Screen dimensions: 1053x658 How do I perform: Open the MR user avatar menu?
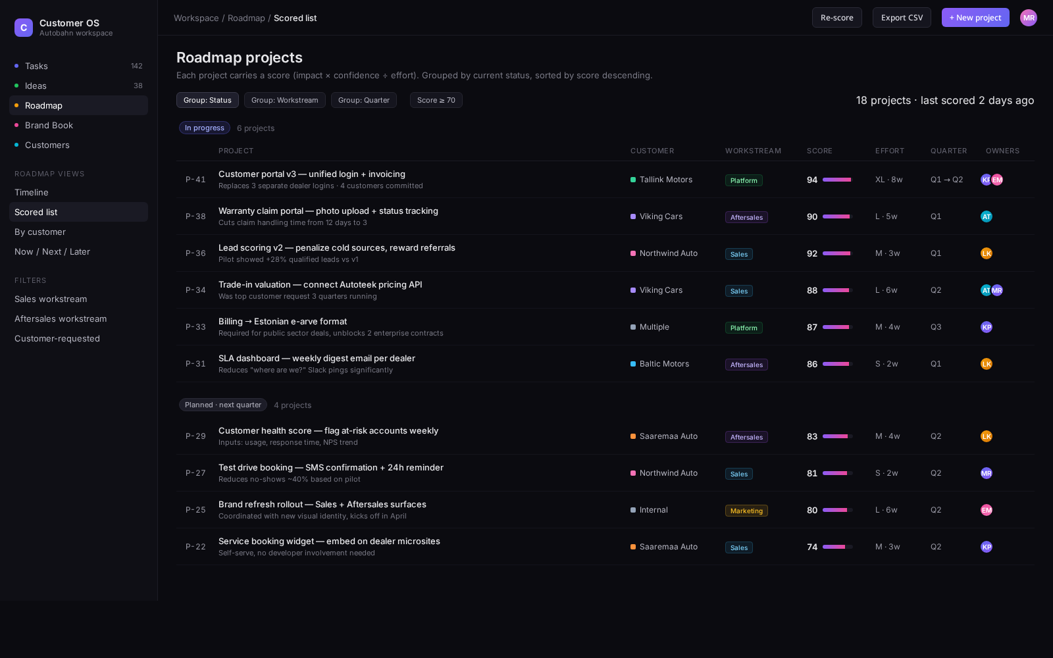[x=1029, y=18]
